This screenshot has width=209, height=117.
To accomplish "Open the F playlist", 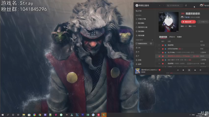I will 138,56.
